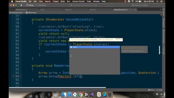
Task: Open the File menu
Action: [x=30, y=1]
